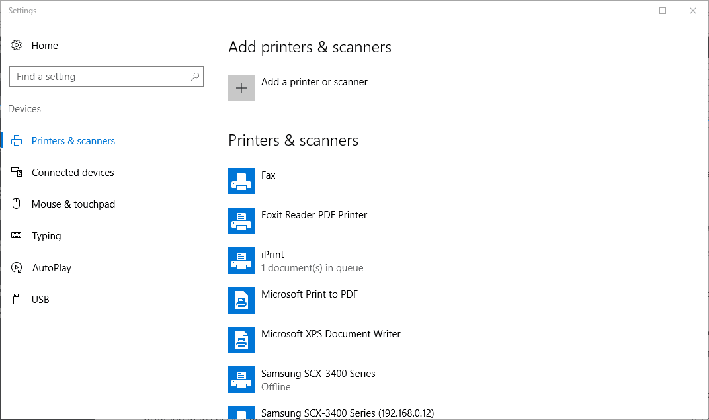Switch to AutoPlay settings
709x420 pixels.
pos(52,268)
